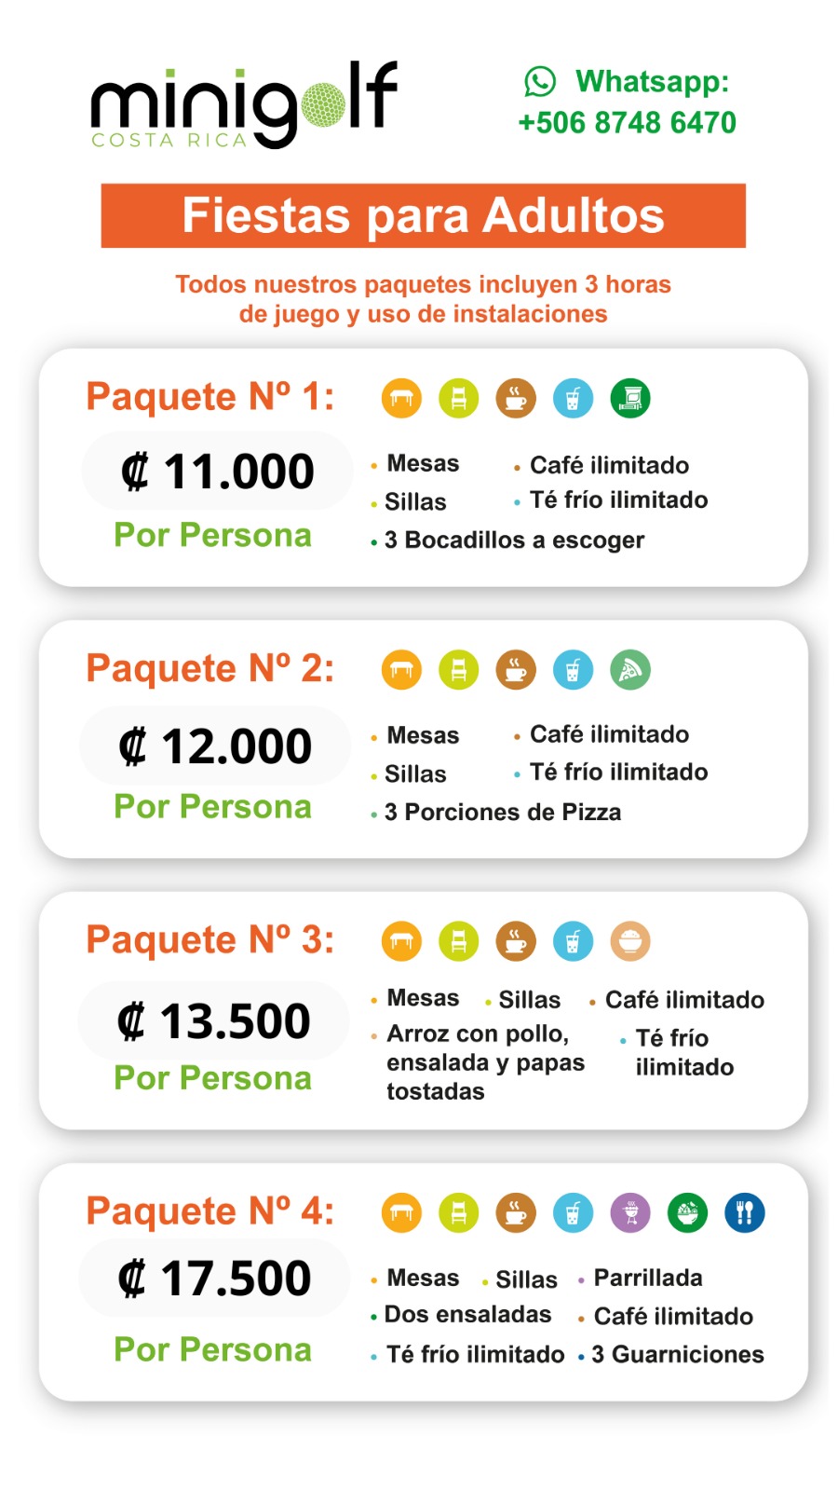
Task: Click the 3 Porciones de Pizza text
Action: 503,813
